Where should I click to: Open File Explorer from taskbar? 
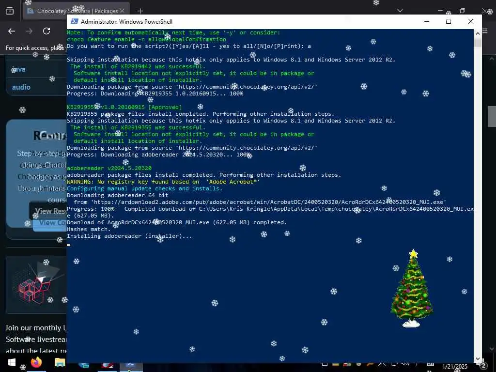[60, 362]
